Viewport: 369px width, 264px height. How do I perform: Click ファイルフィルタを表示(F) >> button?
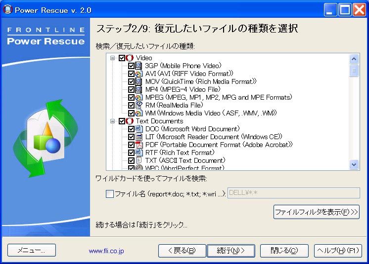click(x=317, y=212)
